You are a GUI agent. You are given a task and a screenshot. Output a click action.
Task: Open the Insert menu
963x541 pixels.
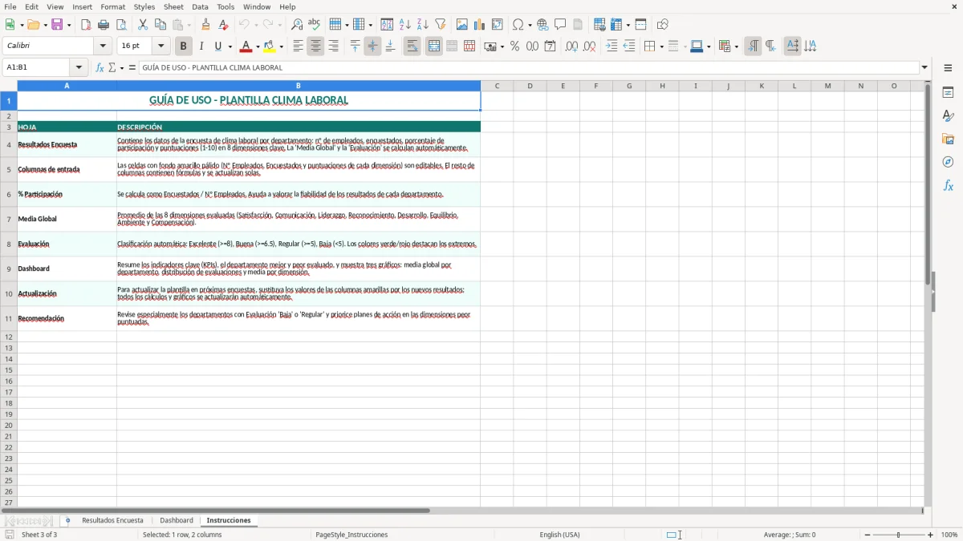point(83,6)
